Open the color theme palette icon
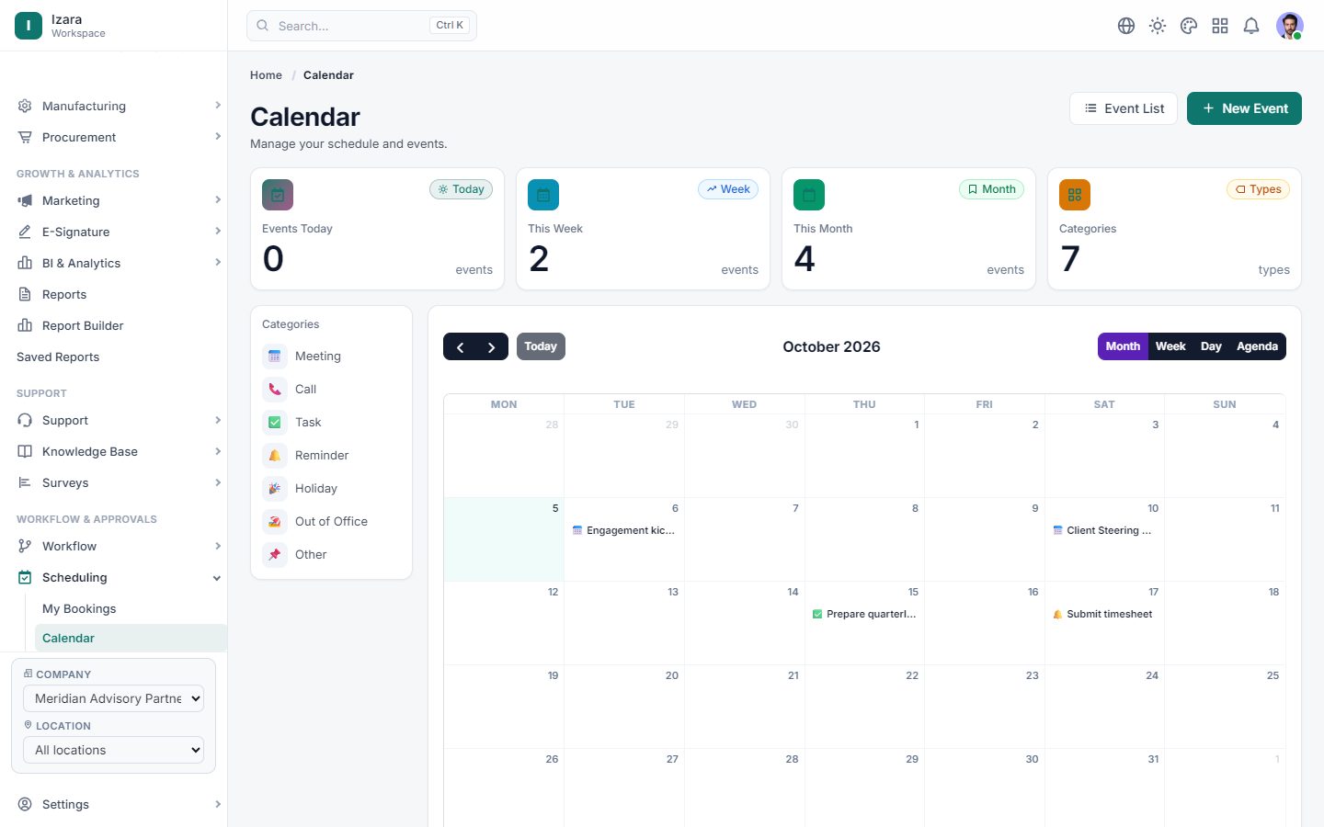 tap(1189, 26)
